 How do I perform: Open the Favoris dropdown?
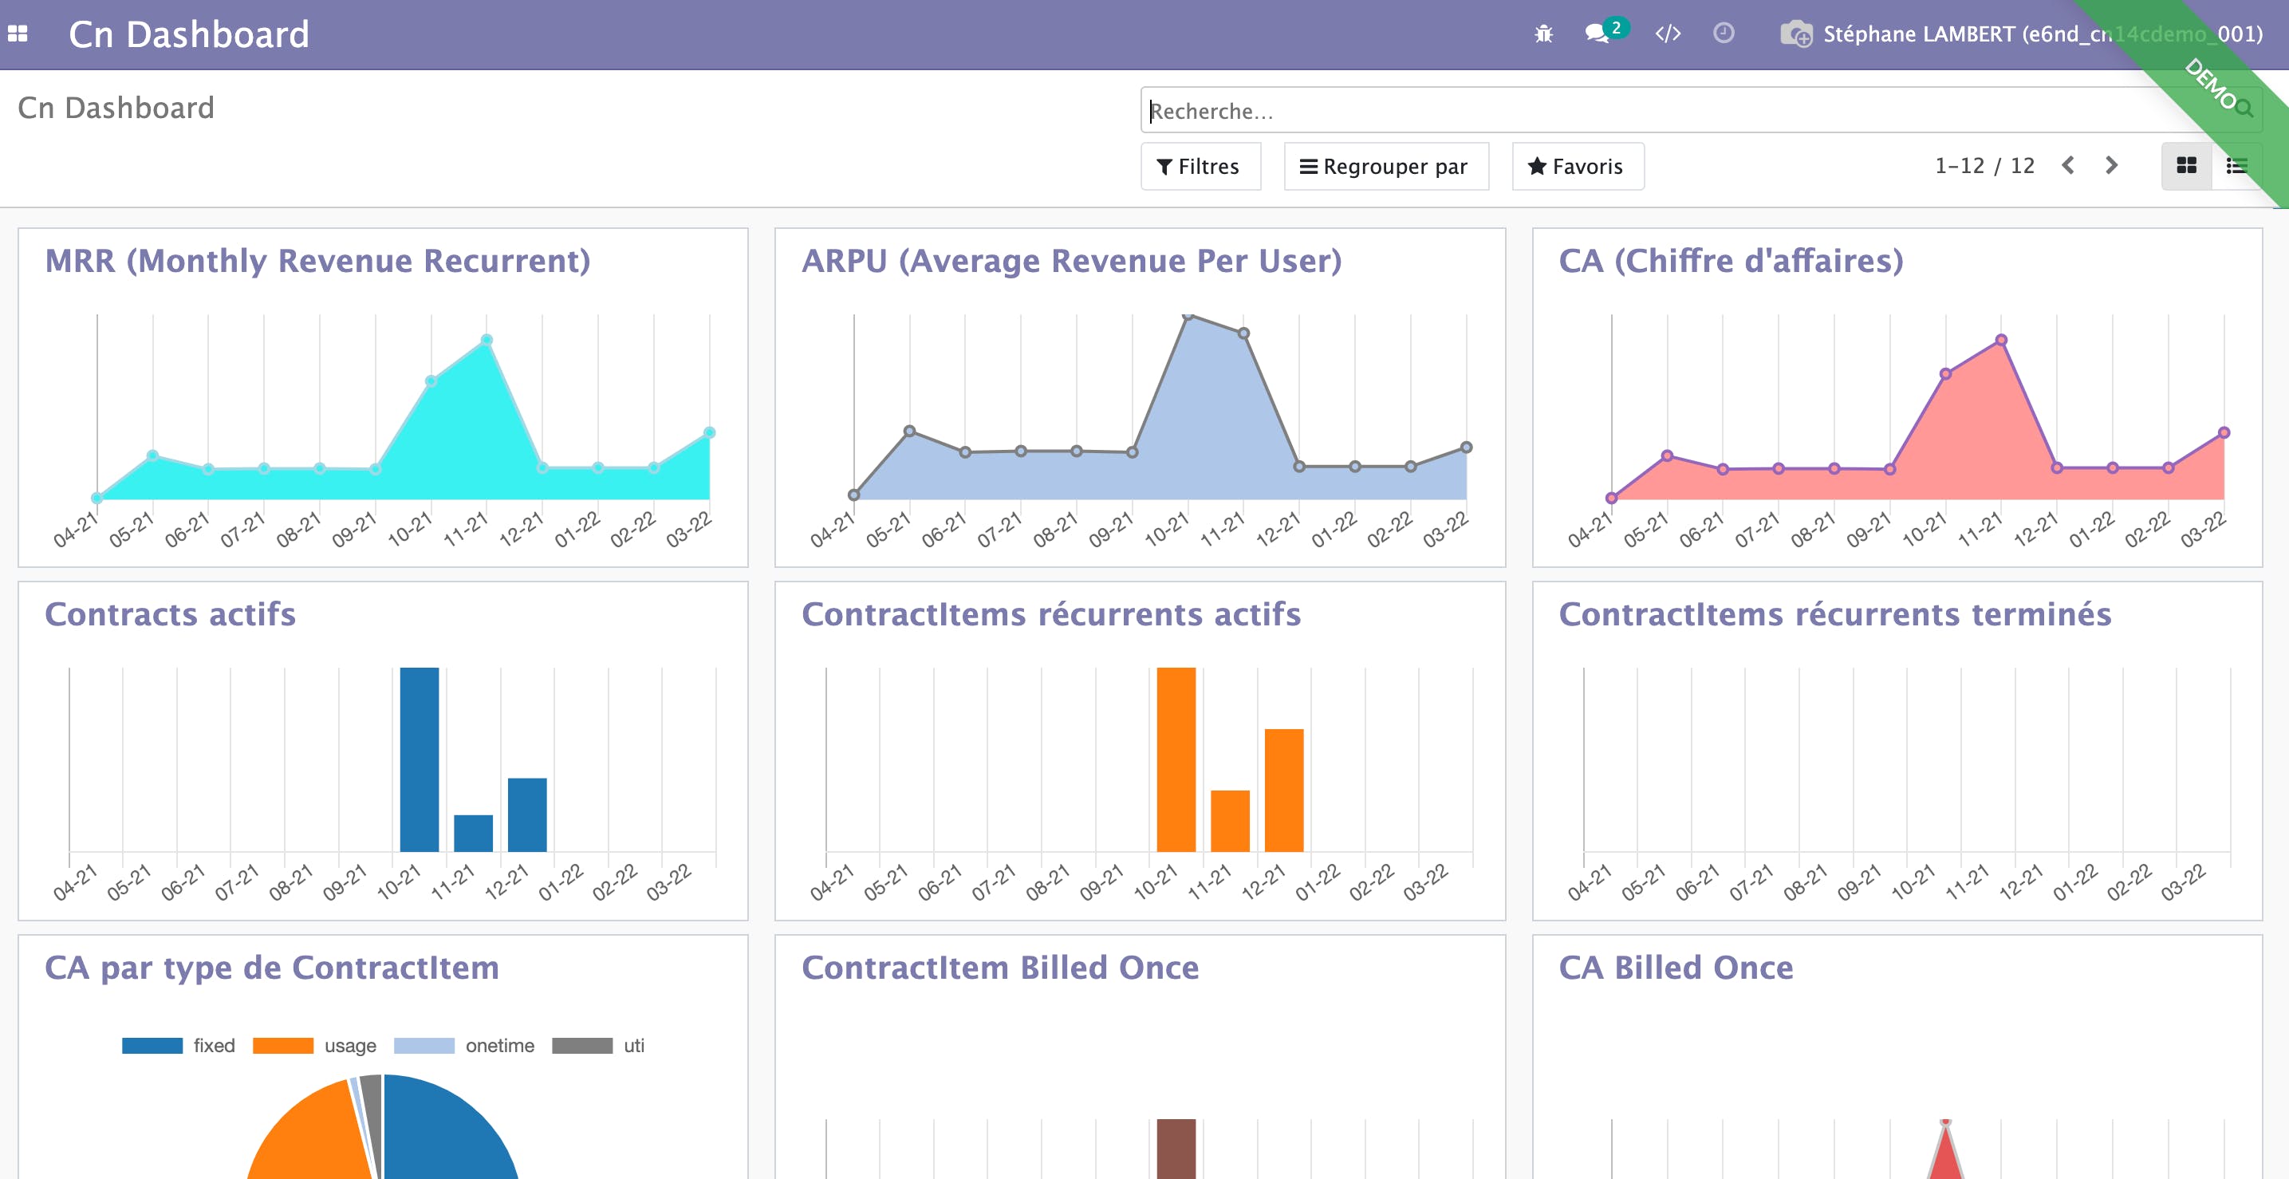click(x=1578, y=166)
